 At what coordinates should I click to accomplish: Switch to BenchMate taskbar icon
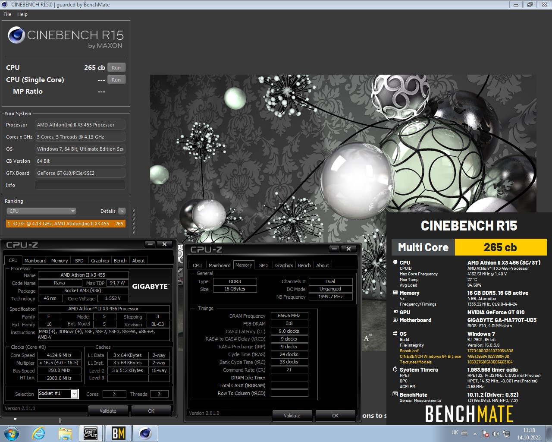pos(119,433)
